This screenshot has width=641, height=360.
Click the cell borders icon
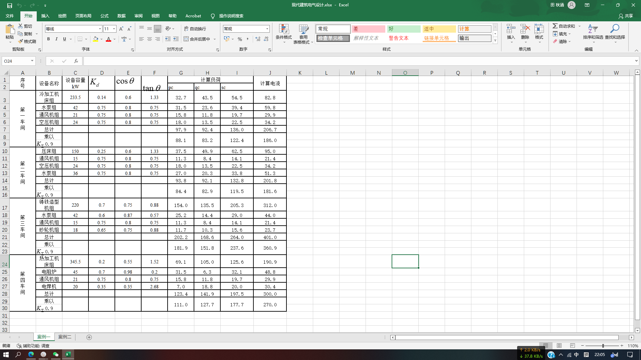(80, 39)
